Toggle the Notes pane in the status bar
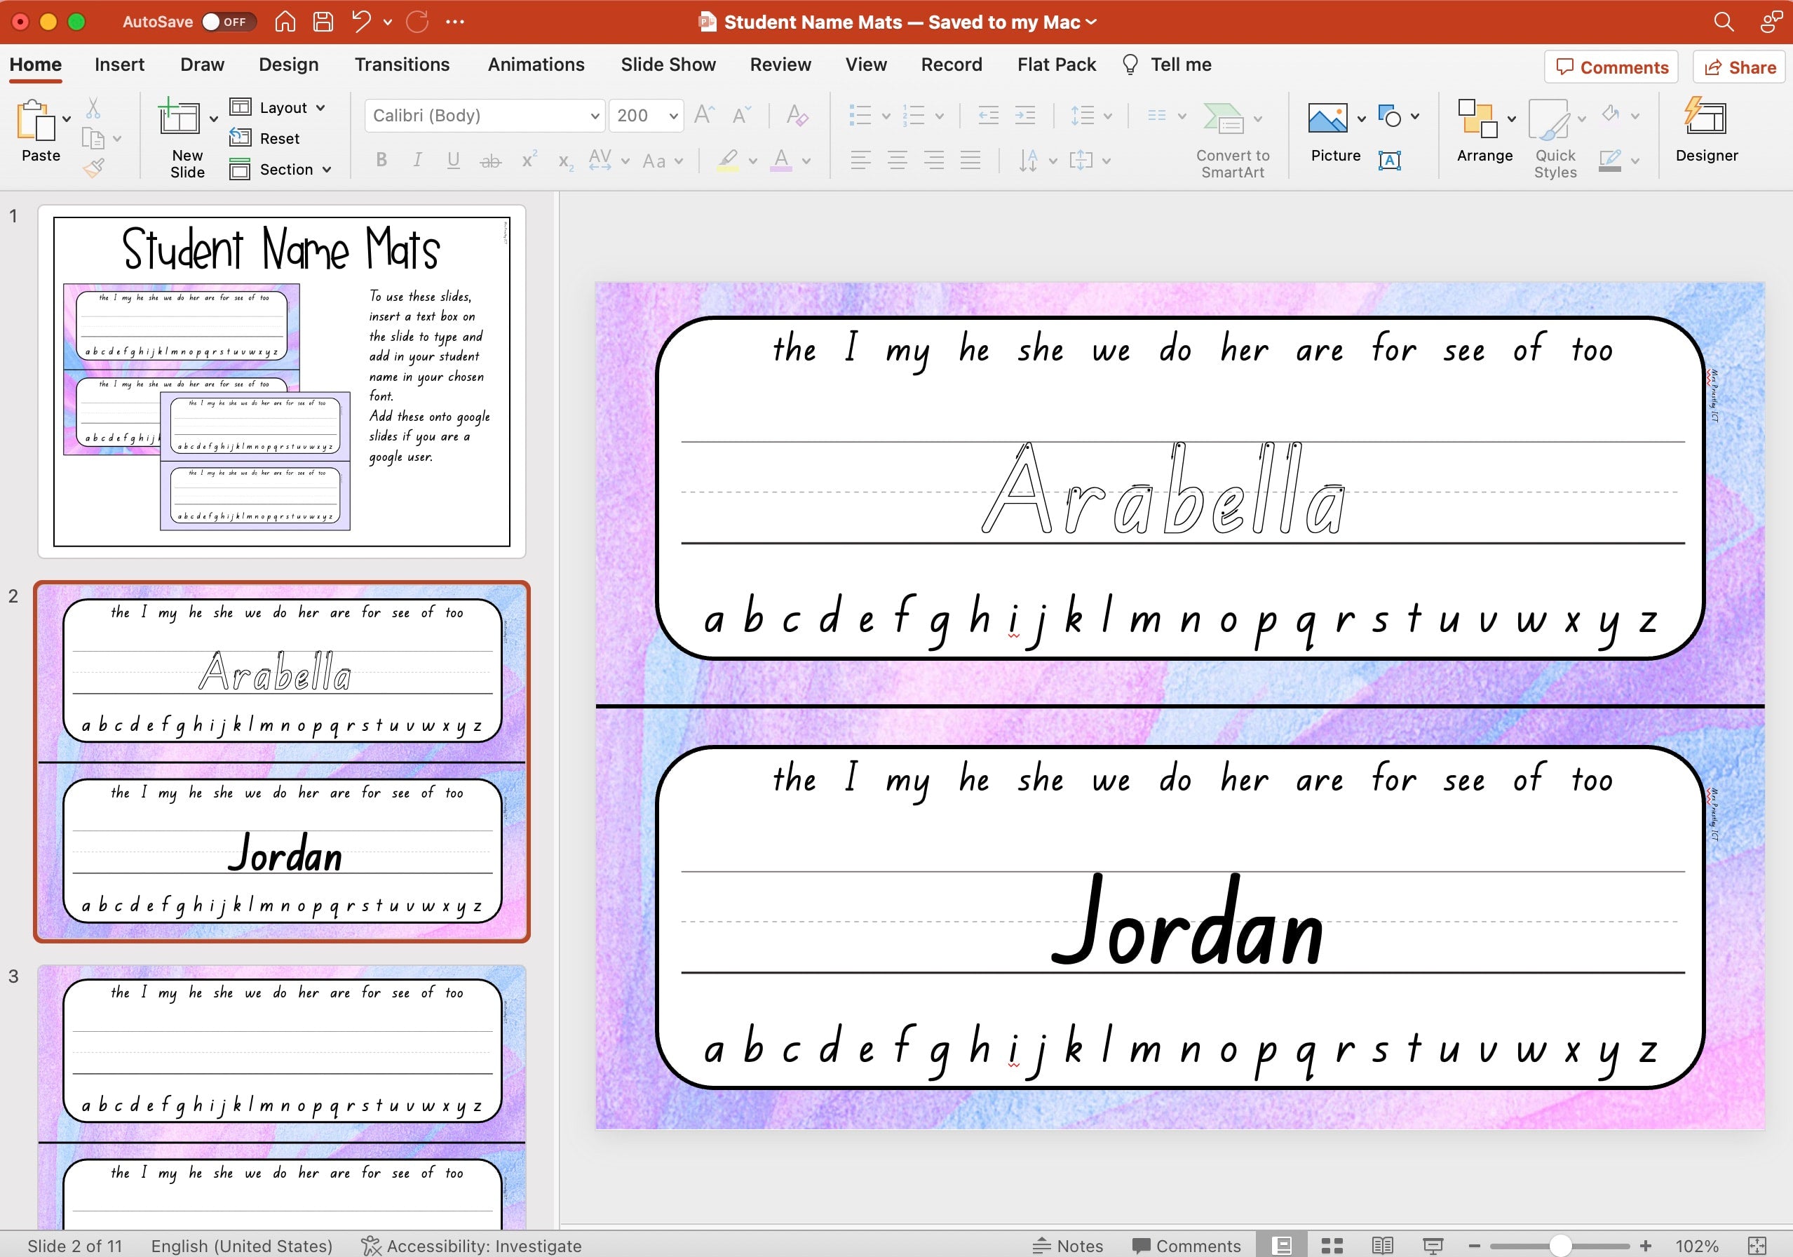Image resolution: width=1793 pixels, height=1257 pixels. [1067, 1245]
